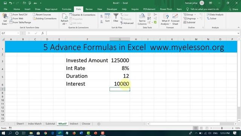Click the Ungroup button
Image resolution: width=241 pixels, height=136 pixels.
[x=189, y=19]
